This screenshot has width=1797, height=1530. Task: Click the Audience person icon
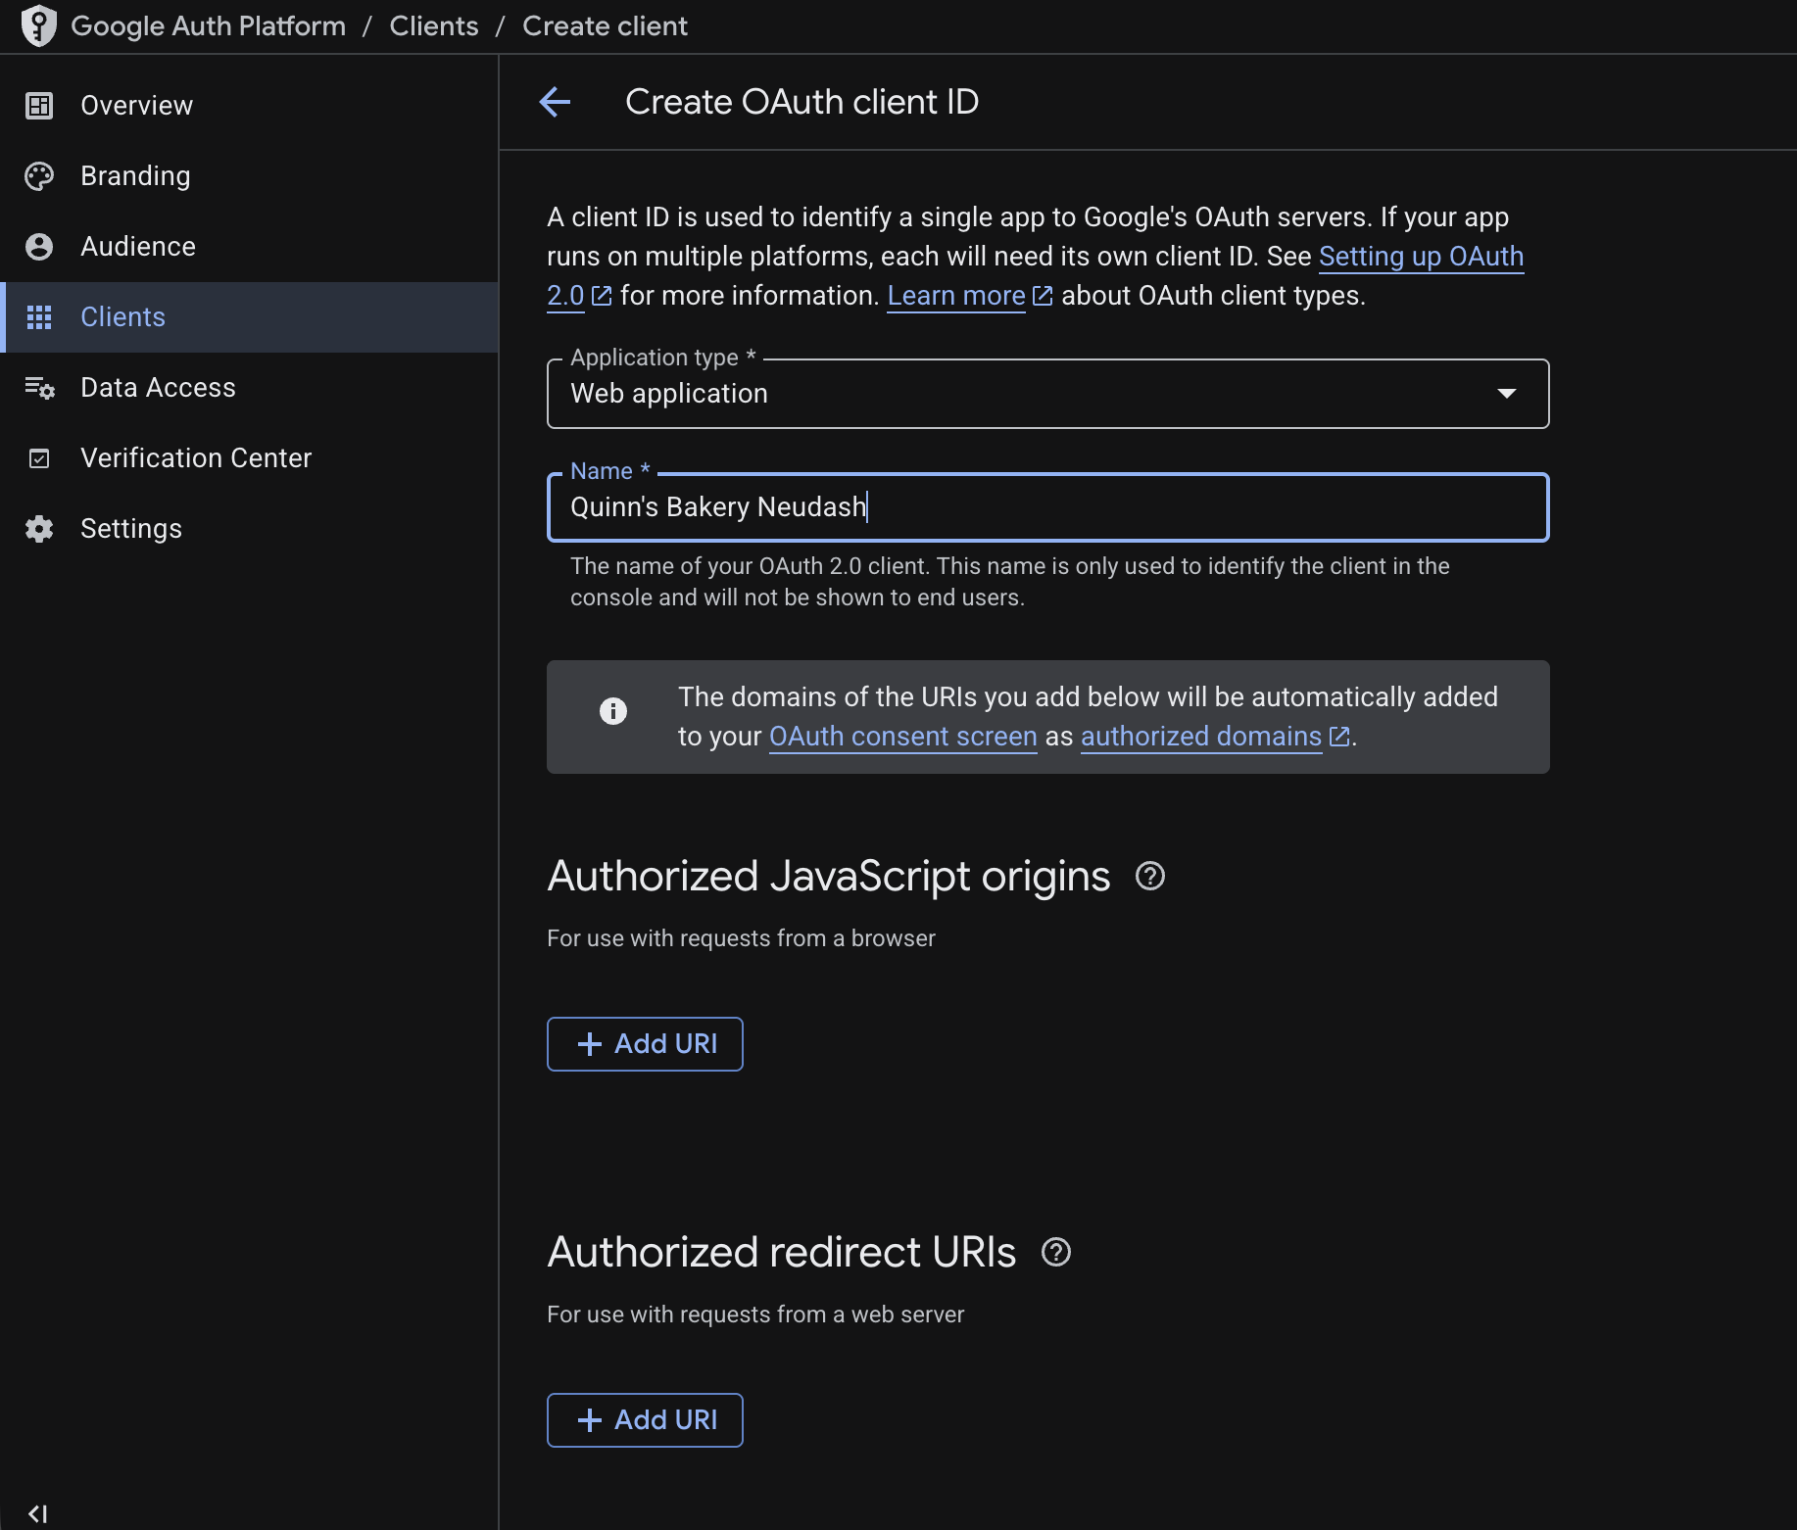39,246
